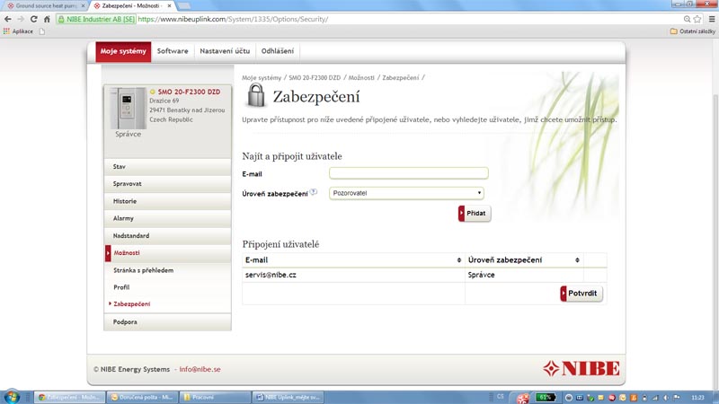Viewport: 719px width, 404px height.
Task: Open Software top menu
Action: click(x=173, y=51)
